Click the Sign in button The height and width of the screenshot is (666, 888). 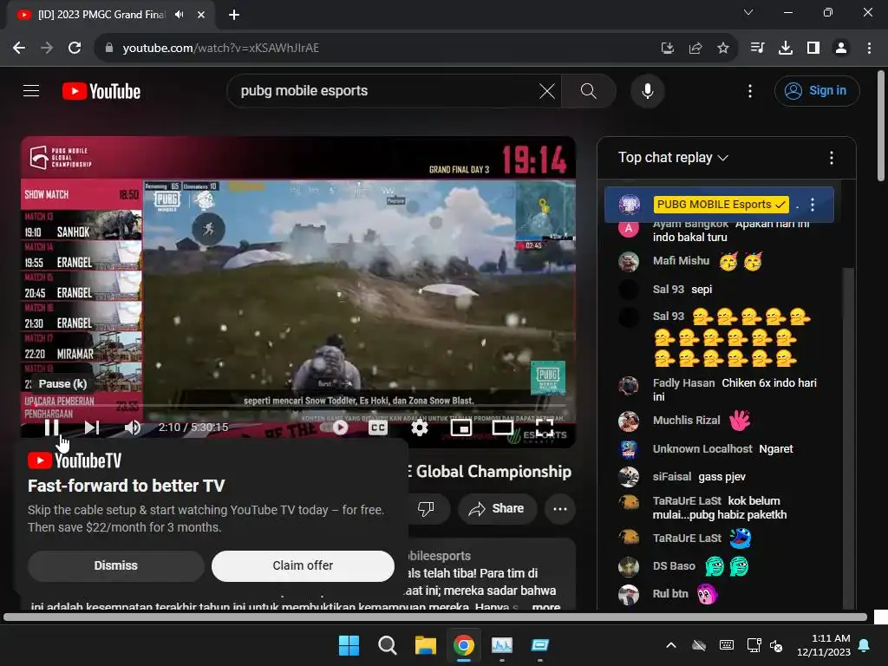[817, 90]
